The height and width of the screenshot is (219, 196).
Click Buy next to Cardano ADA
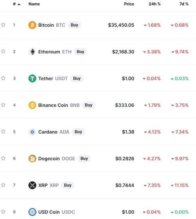click(78, 132)
